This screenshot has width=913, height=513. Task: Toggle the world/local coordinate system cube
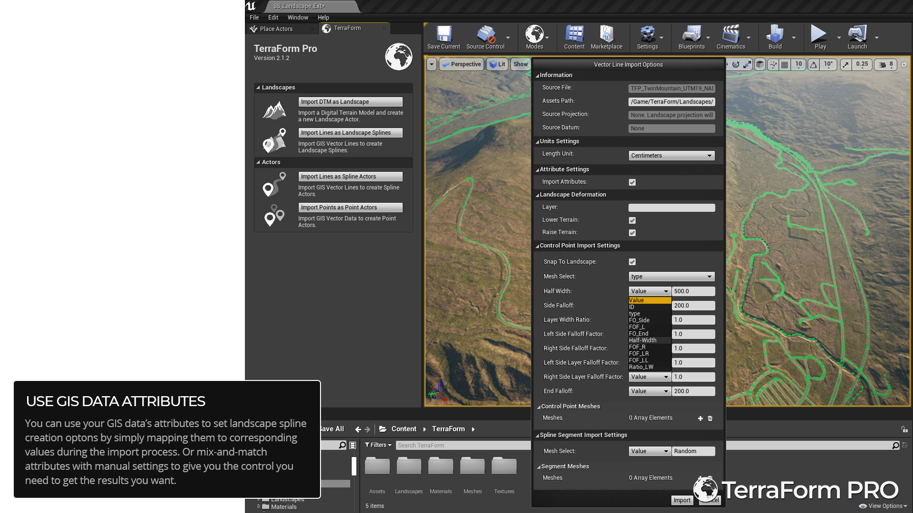tap(760, 65)
